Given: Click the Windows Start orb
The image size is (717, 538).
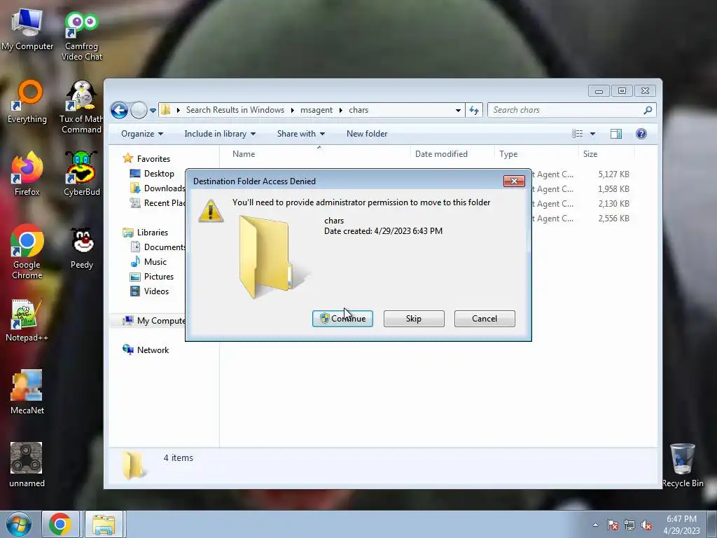Looking at the screenshot, I should click(x=18, y=524).
